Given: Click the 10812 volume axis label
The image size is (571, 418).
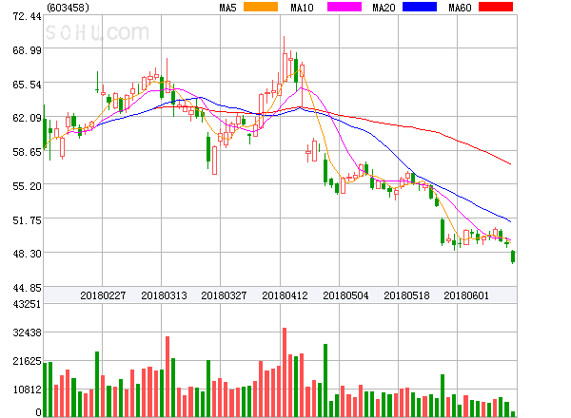Looking at the screenshot, I should [x=27, y=389].
